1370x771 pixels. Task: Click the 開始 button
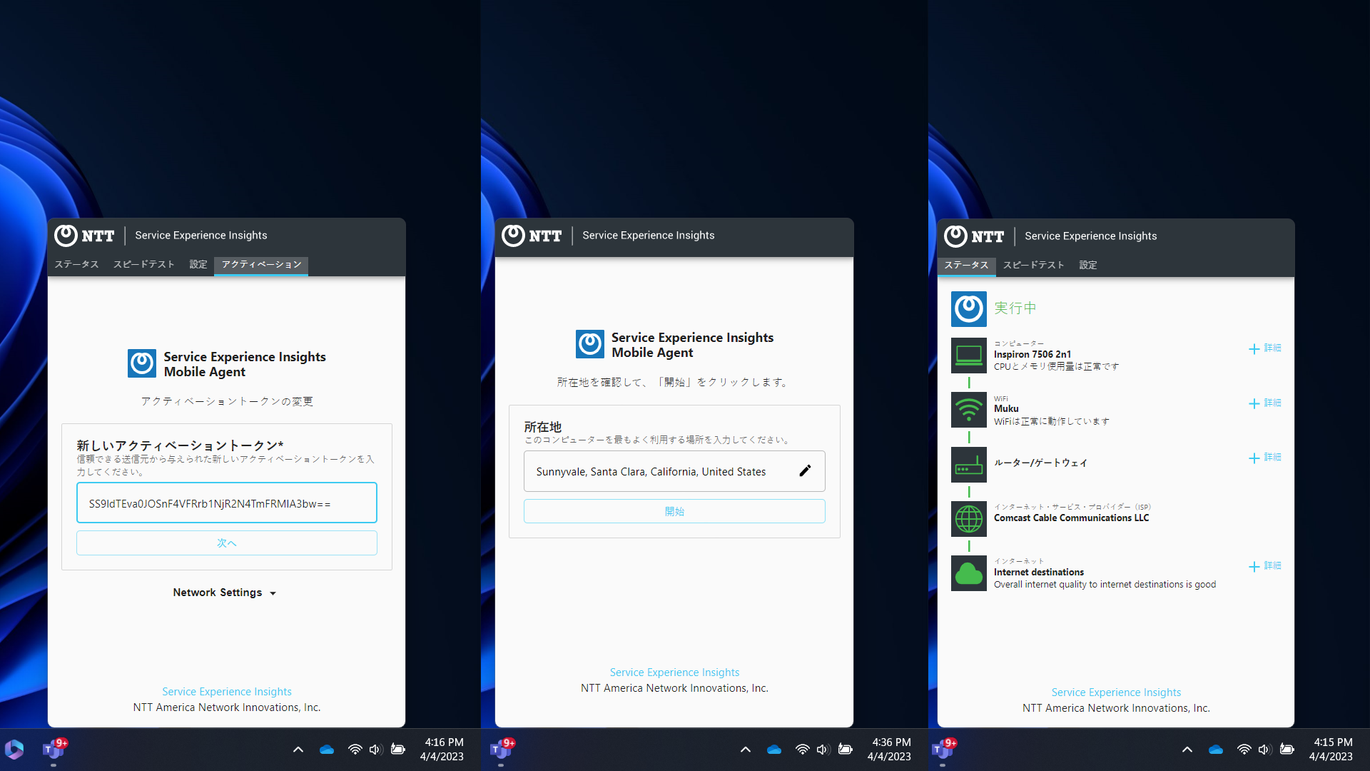click(x=674, y=511)
